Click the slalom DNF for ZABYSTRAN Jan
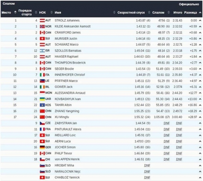 [x=166, y=123]
